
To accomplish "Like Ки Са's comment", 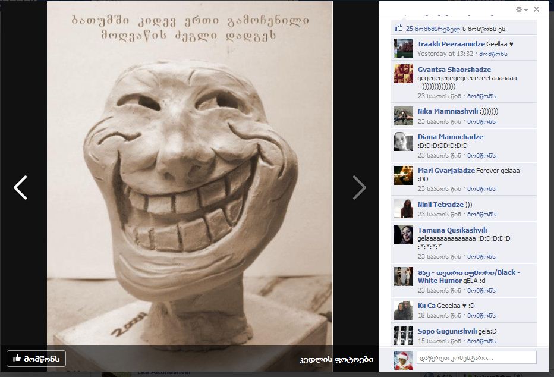I will coord(481,316).
